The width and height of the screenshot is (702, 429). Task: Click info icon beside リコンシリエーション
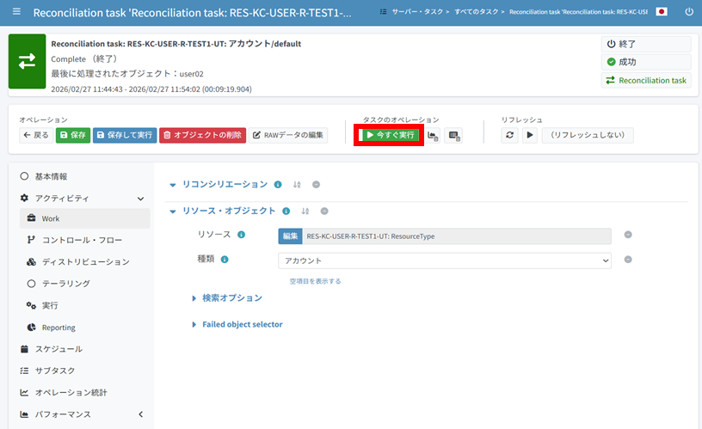(278, 184)
